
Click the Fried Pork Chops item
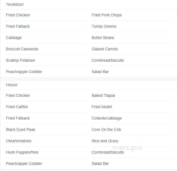click(107, 15)
